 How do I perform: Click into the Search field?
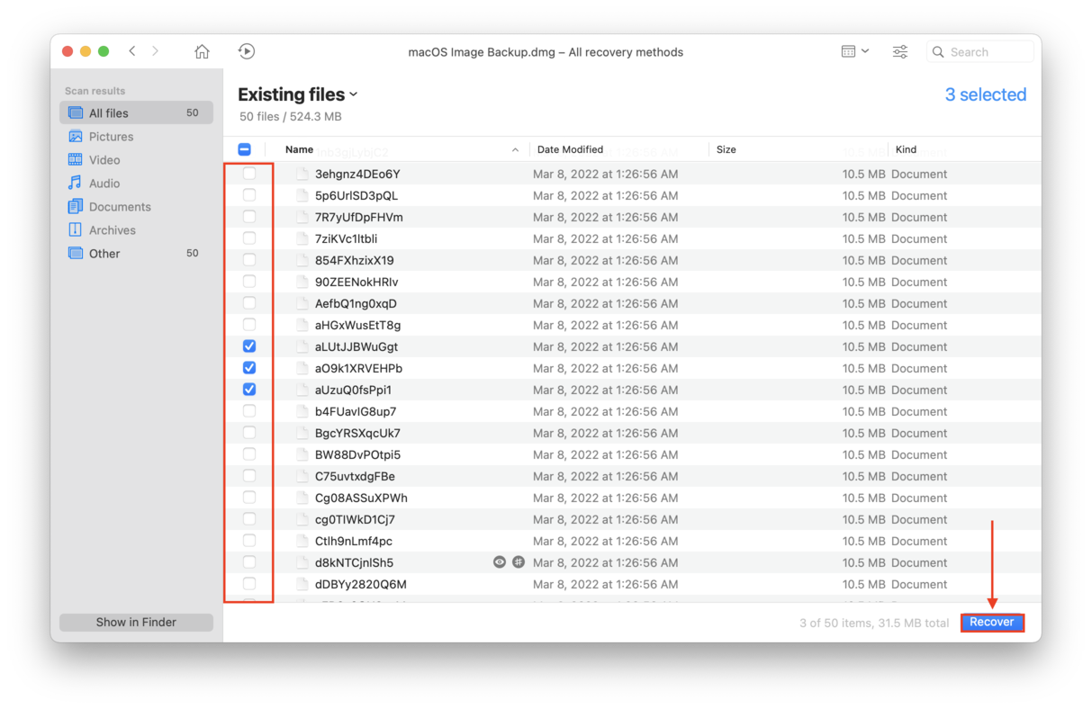click(x=979, y=52)
